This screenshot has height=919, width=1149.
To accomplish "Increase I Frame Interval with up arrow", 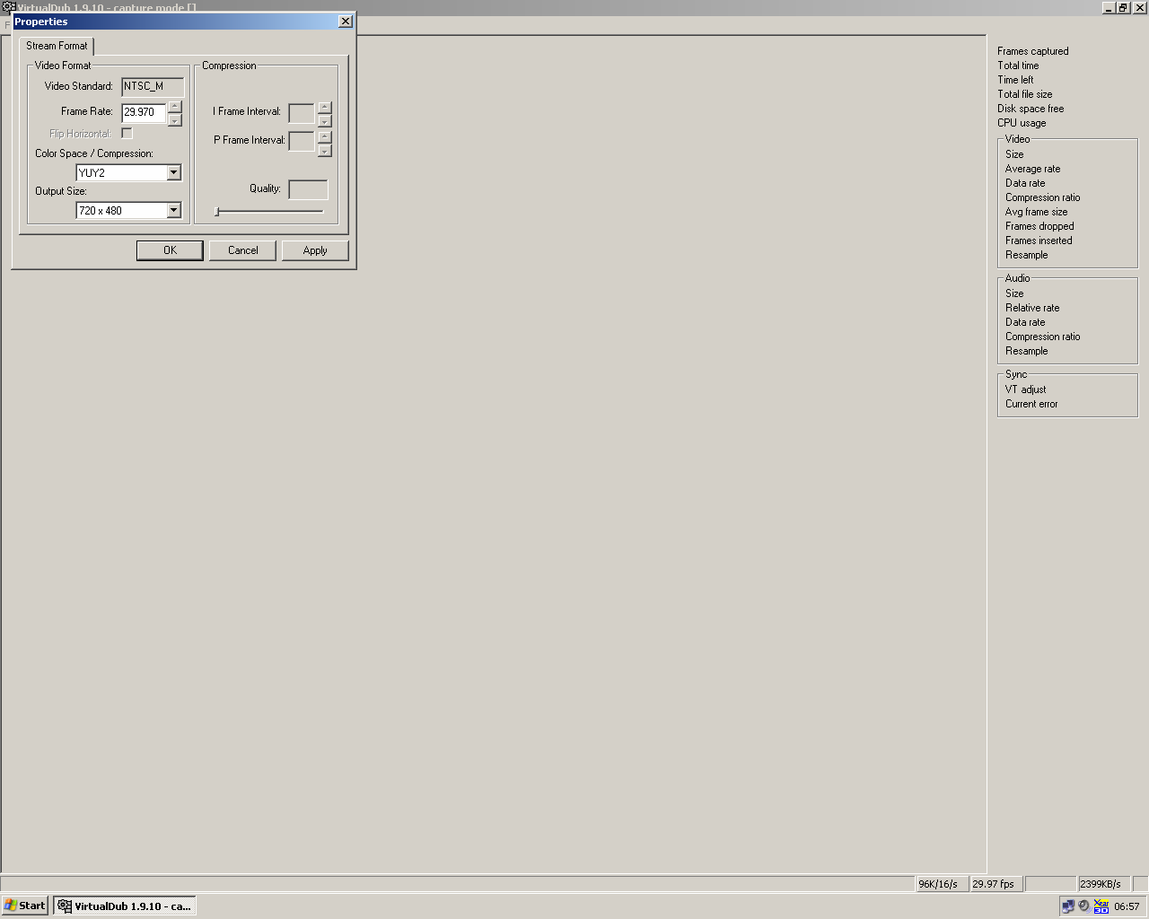I will tap(325, 108).
